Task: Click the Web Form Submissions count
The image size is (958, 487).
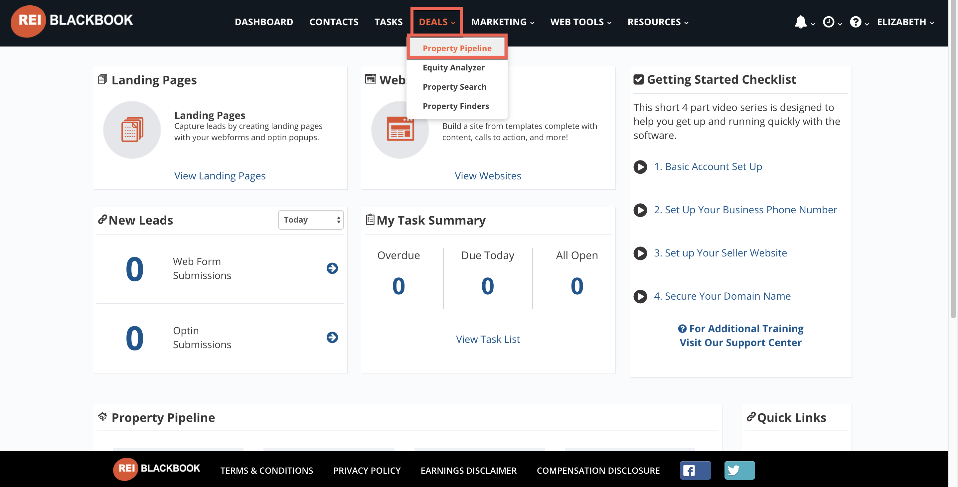Action: pyautogui.click(x=135, y=269)
